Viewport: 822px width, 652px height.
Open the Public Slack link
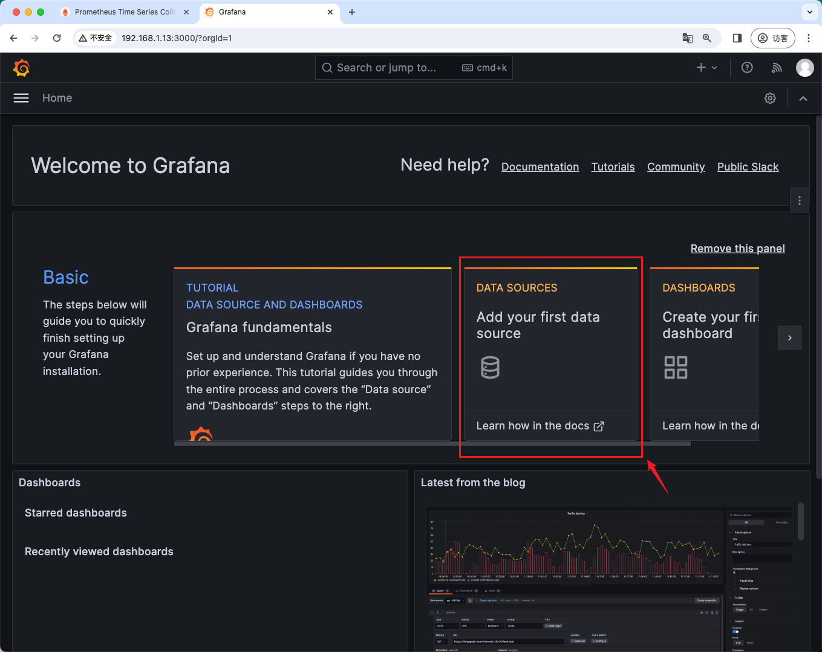tap(748, 167)
